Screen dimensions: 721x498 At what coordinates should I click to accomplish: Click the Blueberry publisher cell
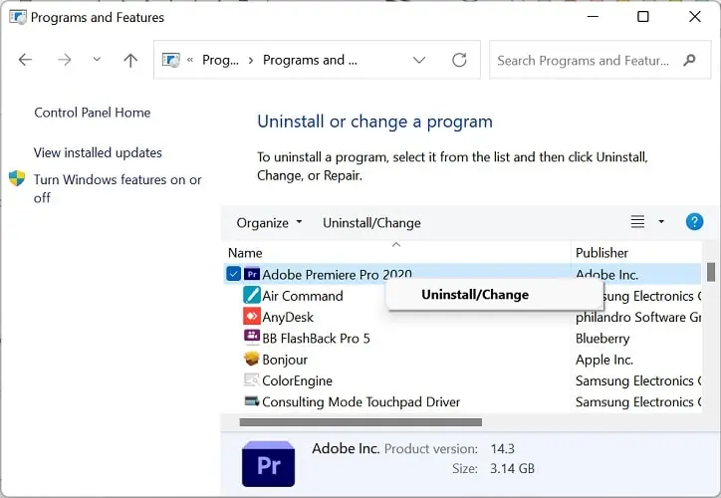pos(602,339)
